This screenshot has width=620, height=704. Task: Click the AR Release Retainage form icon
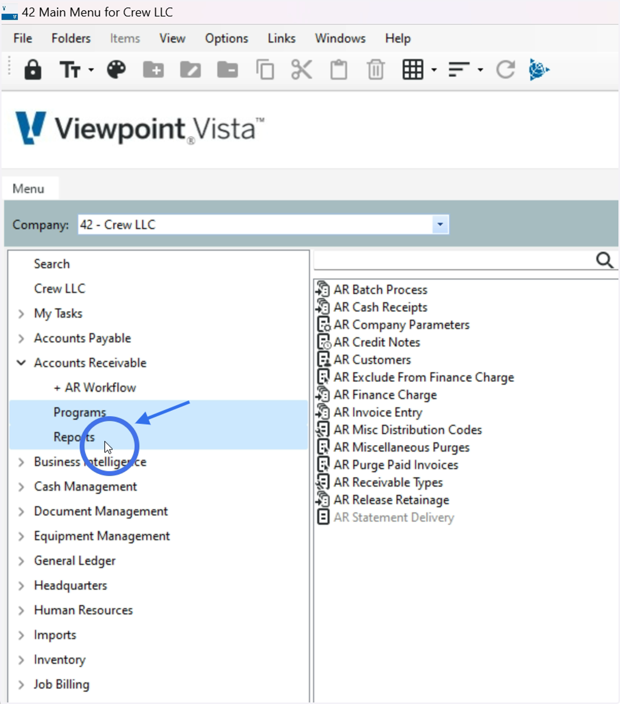323,500
